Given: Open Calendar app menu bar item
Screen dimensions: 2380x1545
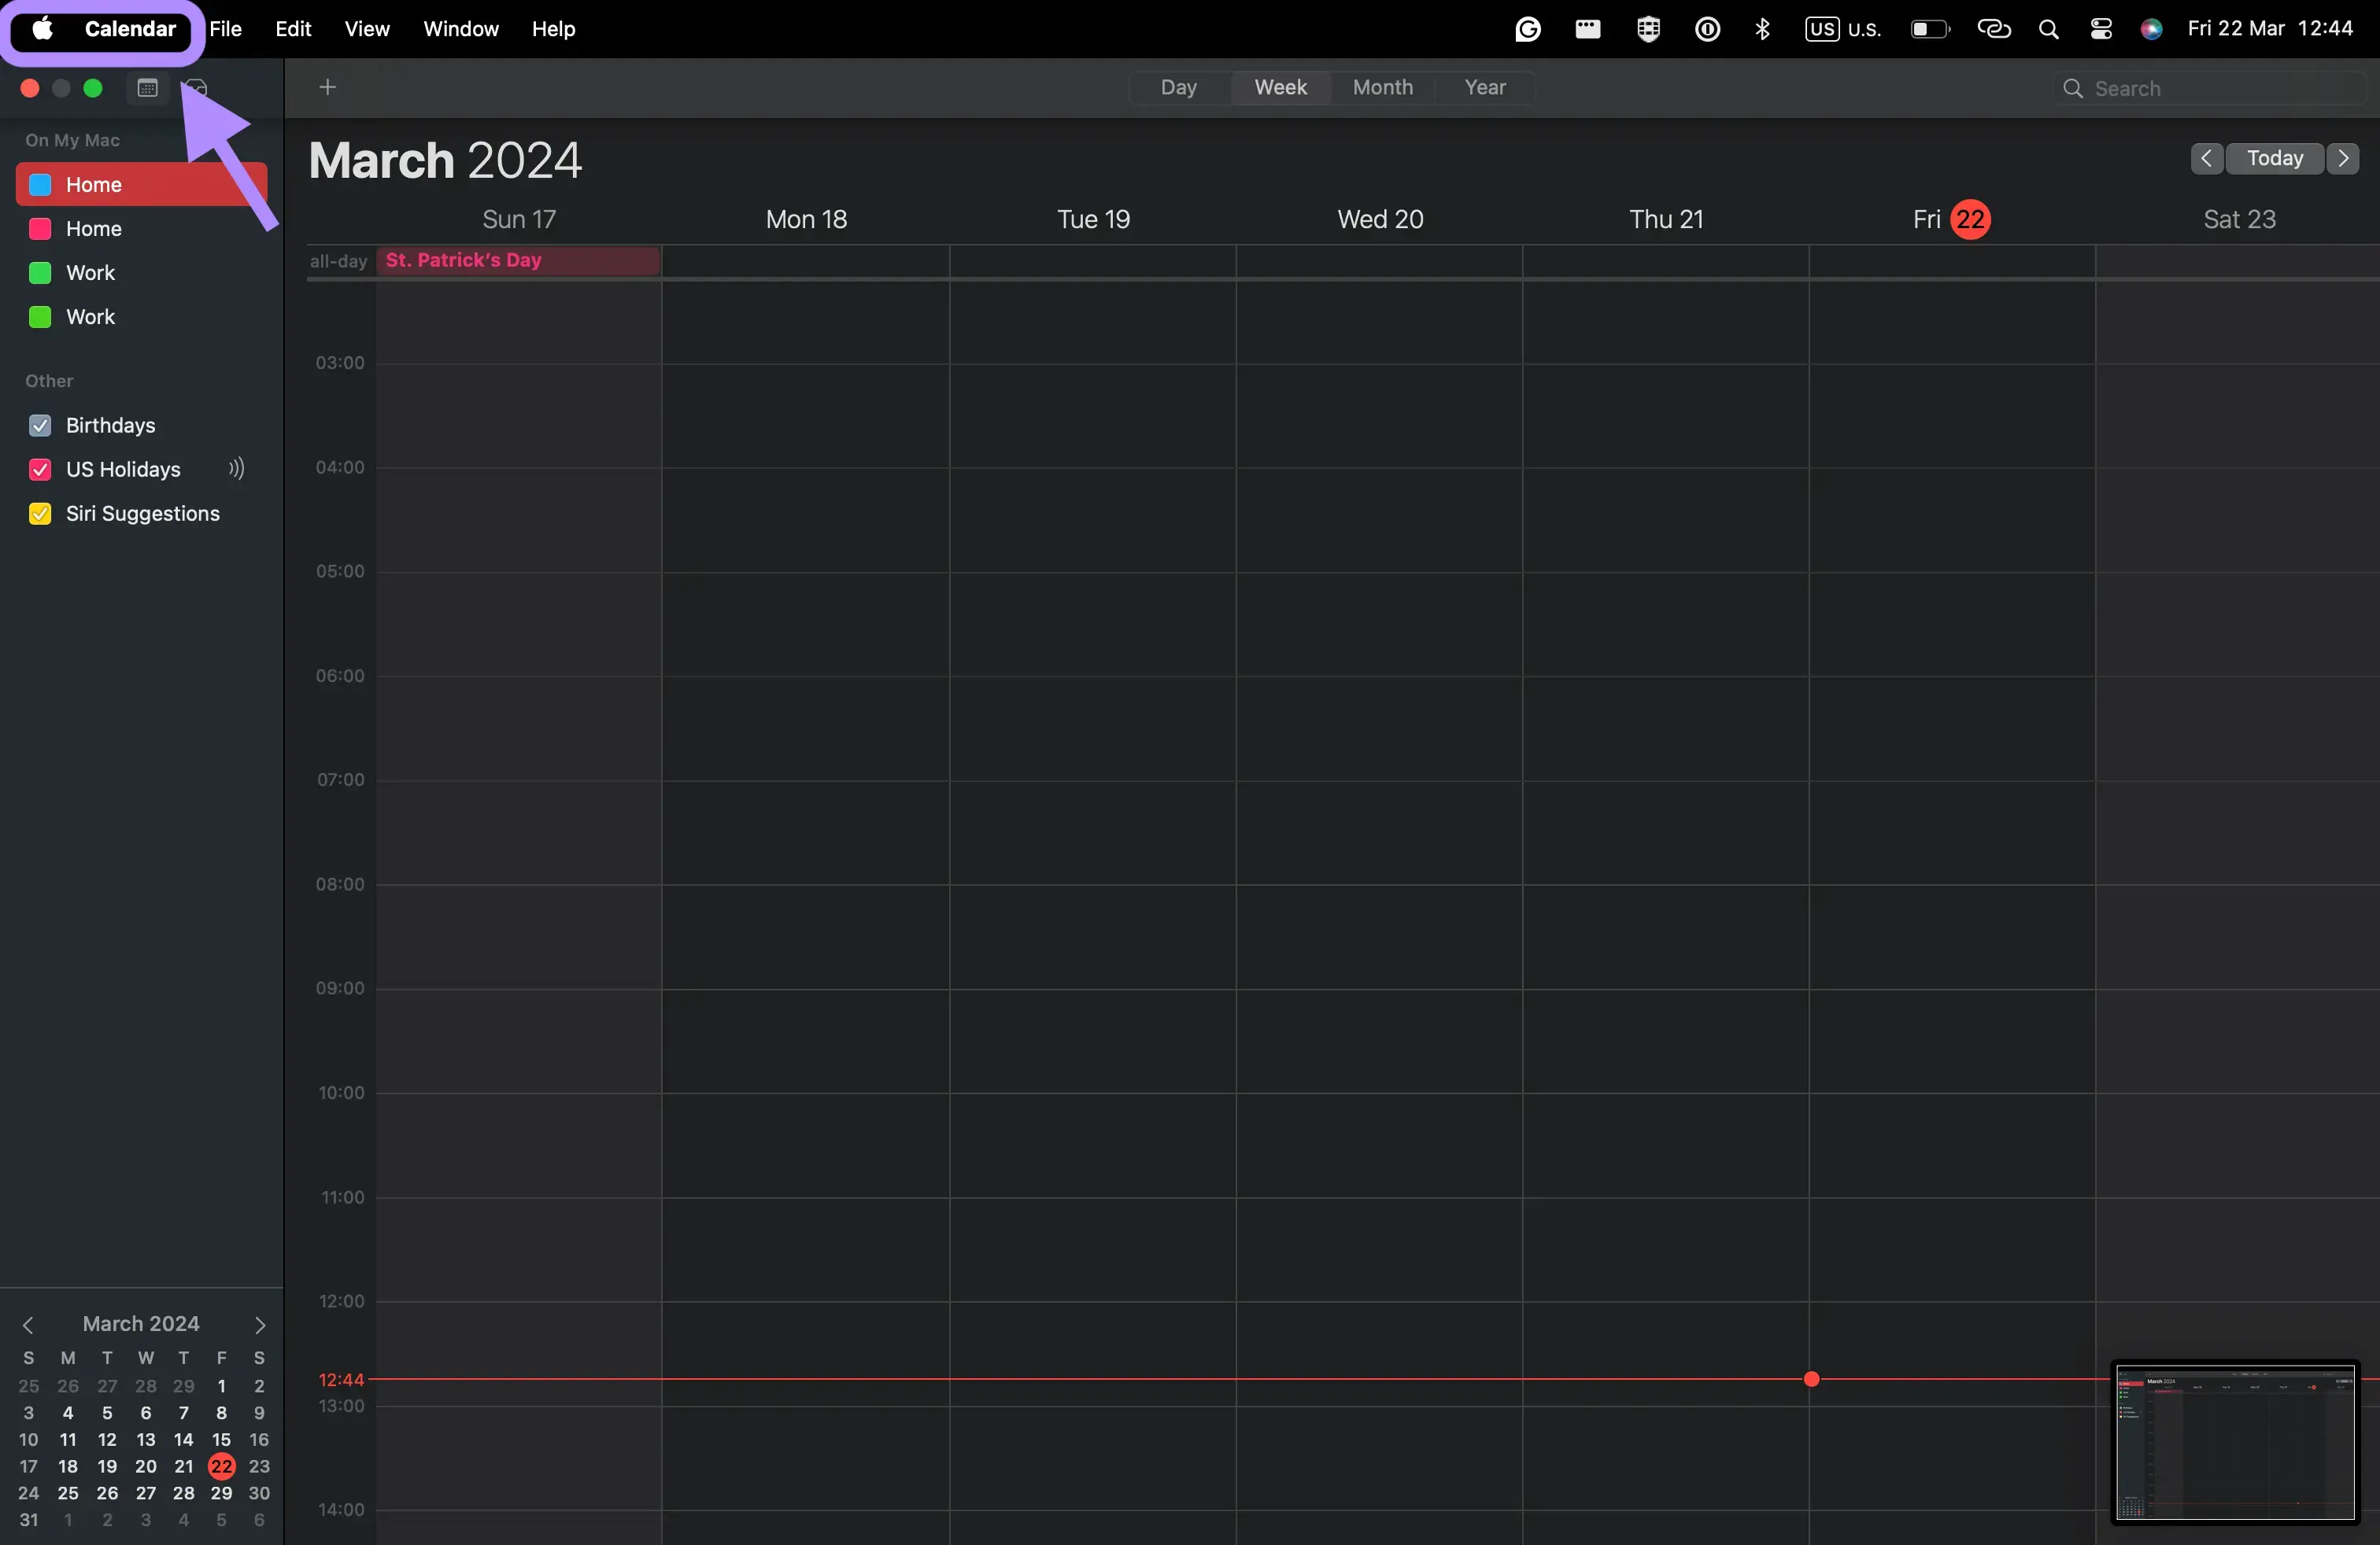Looking at the screenshot, I should click(x=130, y=28).
